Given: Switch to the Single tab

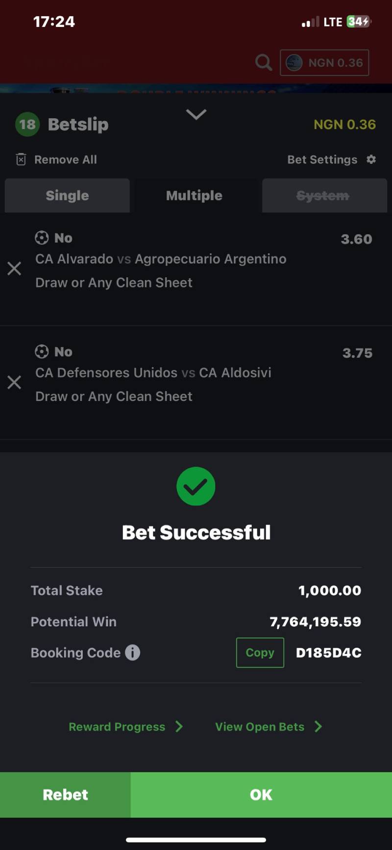Looking at the screenshot, I should coord(67,195).
